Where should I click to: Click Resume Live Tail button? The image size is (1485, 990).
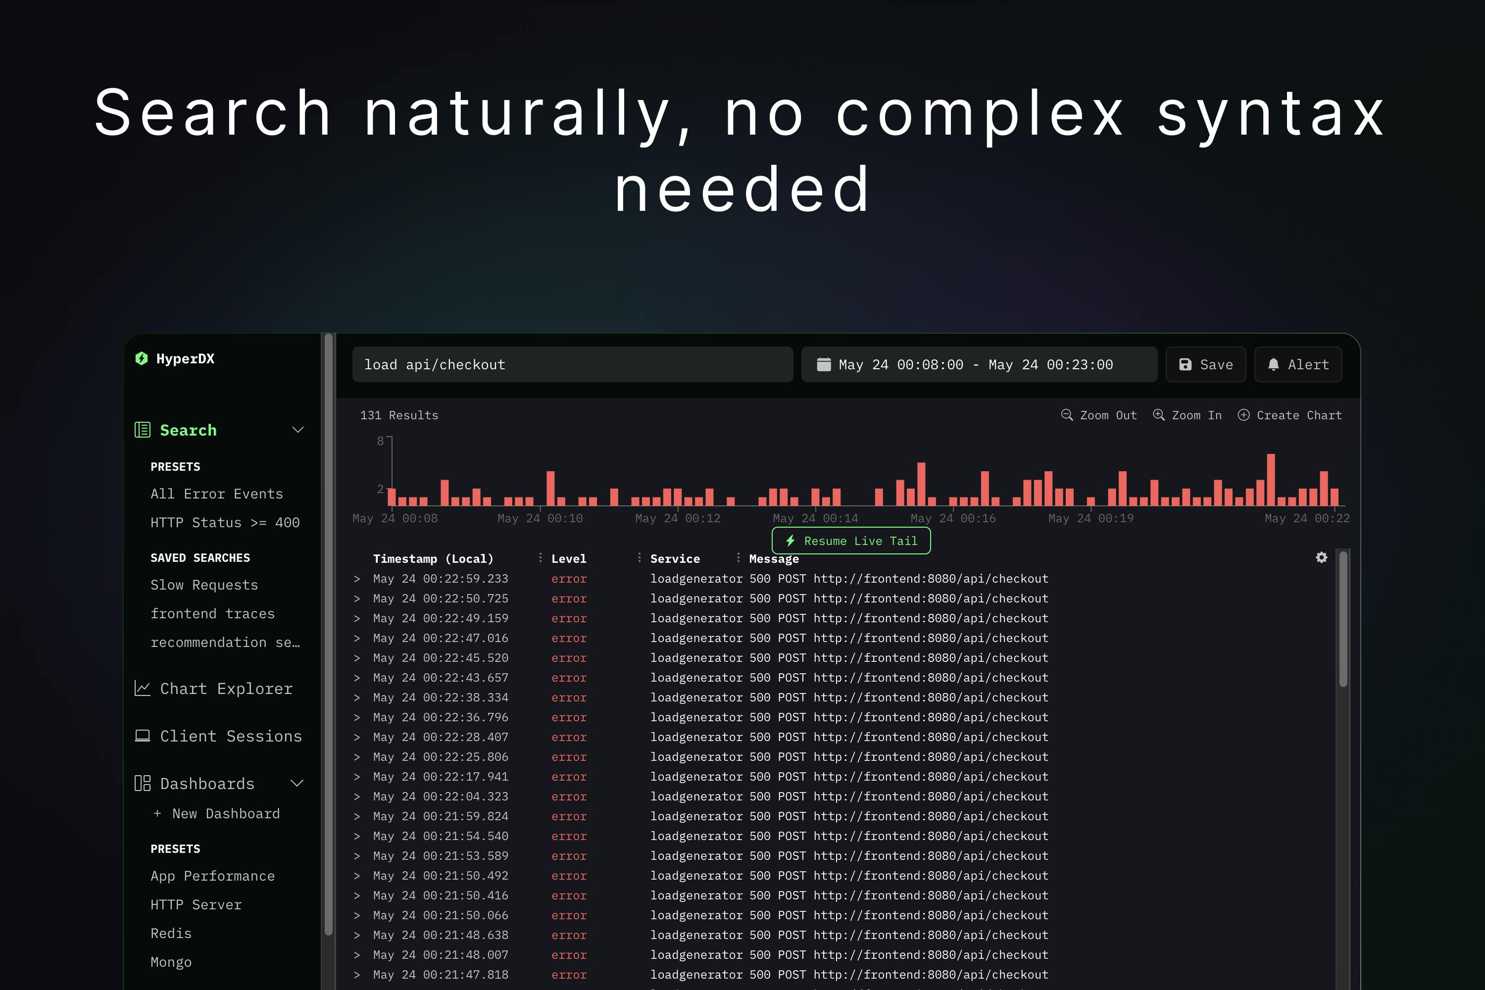[851, 541]
